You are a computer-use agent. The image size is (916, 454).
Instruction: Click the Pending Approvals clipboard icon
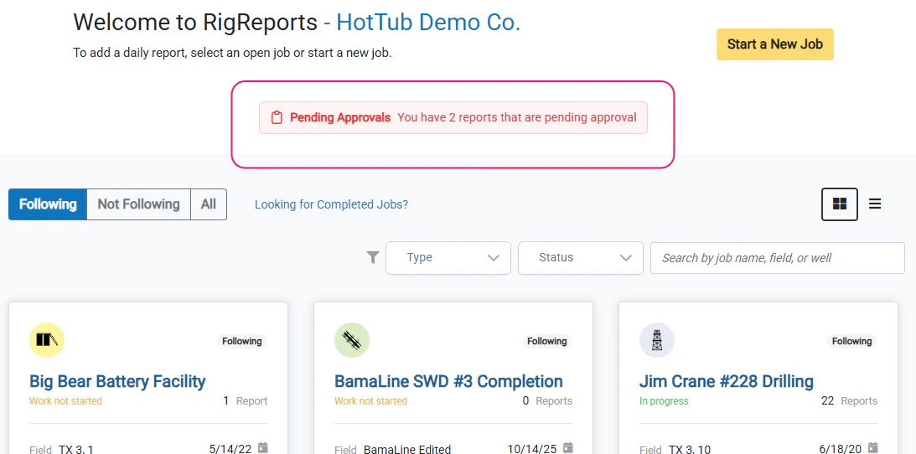click(277, 117)
